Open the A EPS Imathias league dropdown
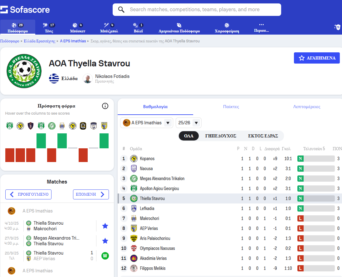342x277 pixels. 147,123
